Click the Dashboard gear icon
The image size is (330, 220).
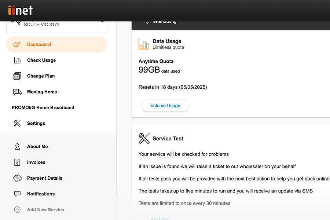(17, 44)
